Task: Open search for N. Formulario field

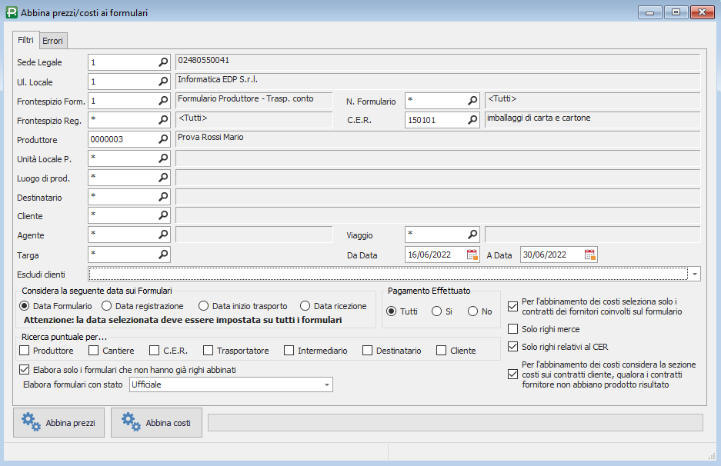Action: pyautogui.click(x=472, y=101)
